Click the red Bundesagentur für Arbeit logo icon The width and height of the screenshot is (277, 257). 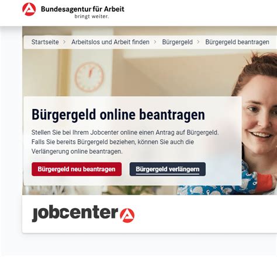click(29, 9)
